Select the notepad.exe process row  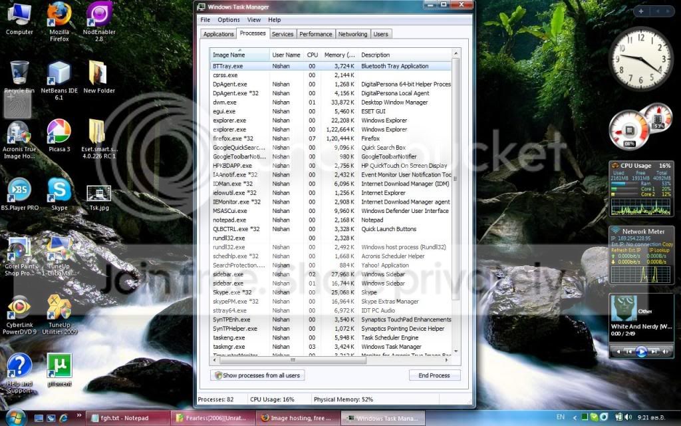331,220
